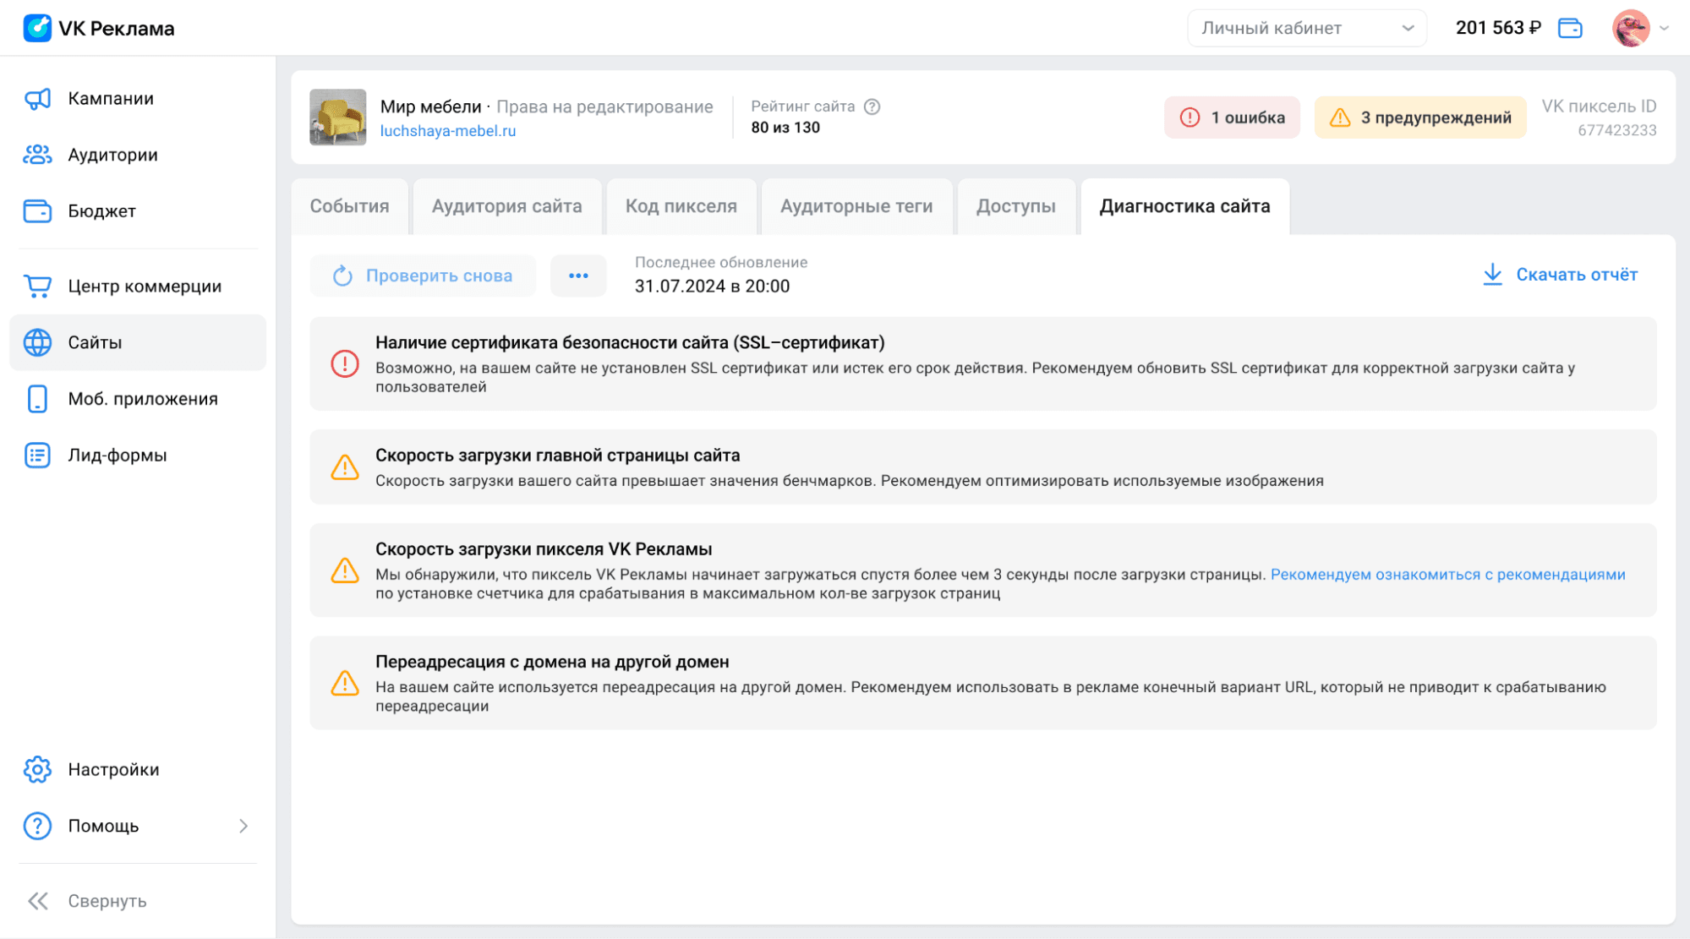Open the Личный кабинет dropdown

pyautogui.click(x=1307, y=28)
